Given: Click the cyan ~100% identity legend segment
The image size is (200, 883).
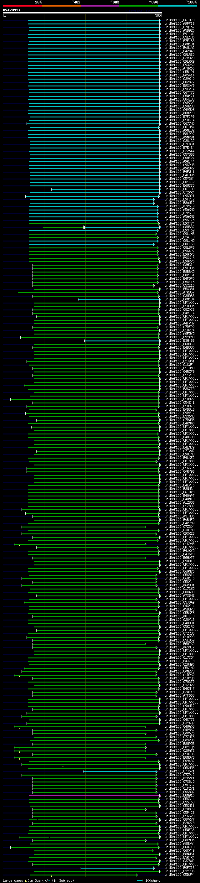Looking at the screenshot, I should click(x=177, y=6).
